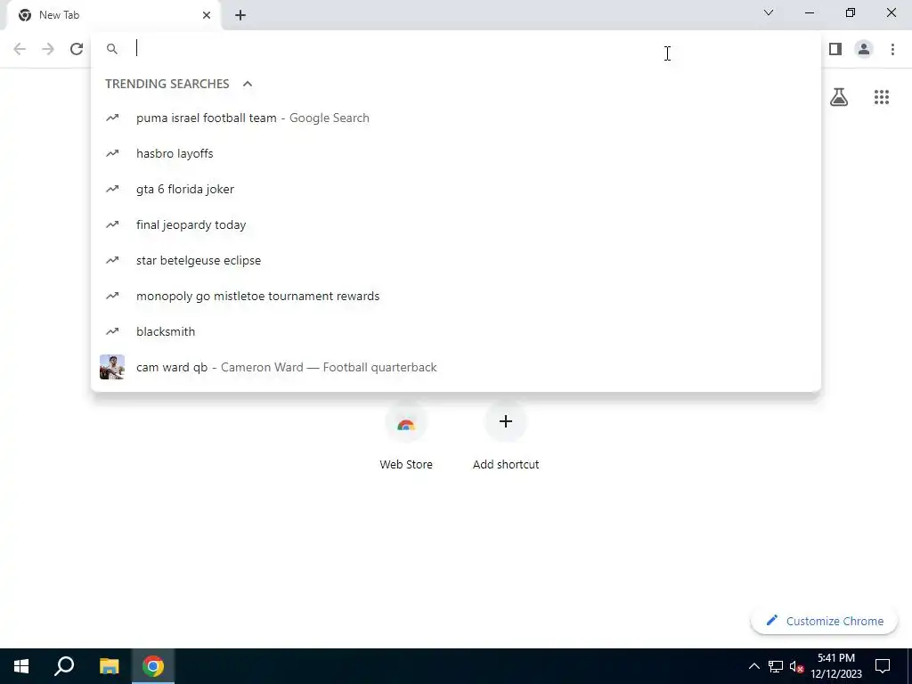Select suggestion hasbro layoffs
The width and height of the screenshot is (912, 684).
pyautogui.click(x=456, y=153)
